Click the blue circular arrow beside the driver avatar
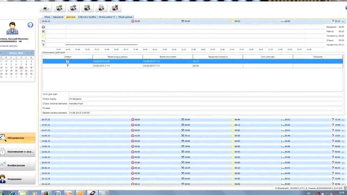Image resolution: width=347 pixels, height=195 pixels. pos(30,25)
